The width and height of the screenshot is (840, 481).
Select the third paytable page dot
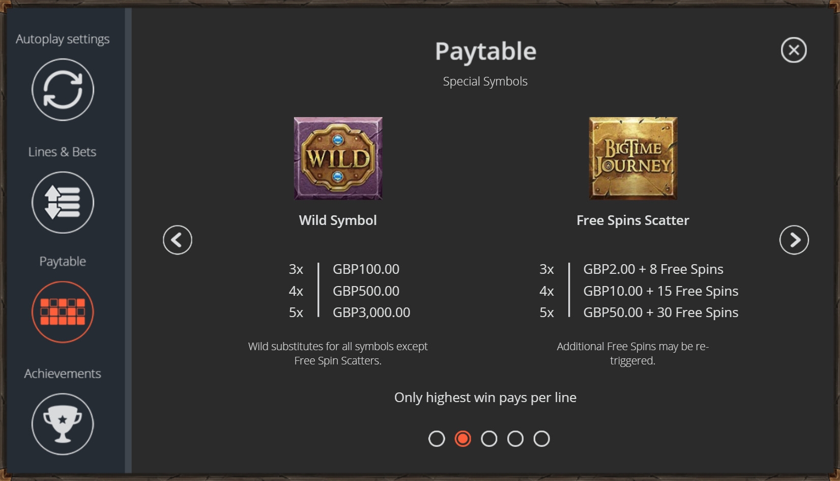point(489,439)
